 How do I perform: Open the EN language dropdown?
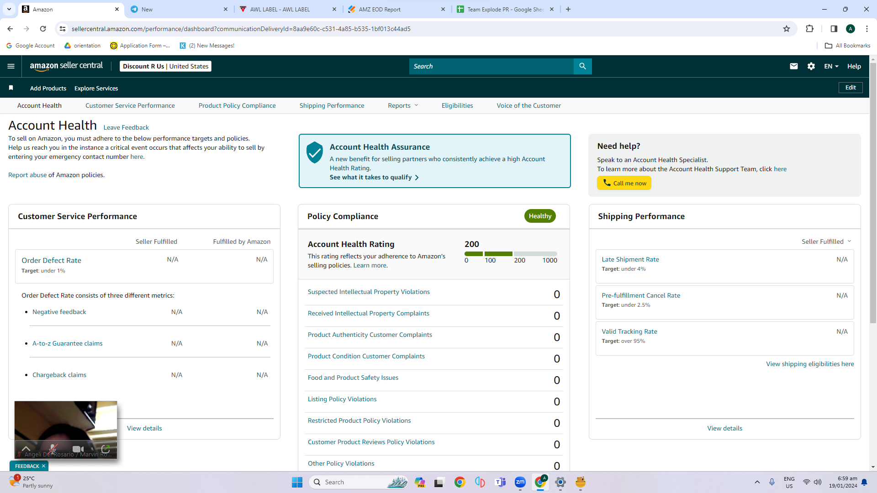(x=831, y=66)
